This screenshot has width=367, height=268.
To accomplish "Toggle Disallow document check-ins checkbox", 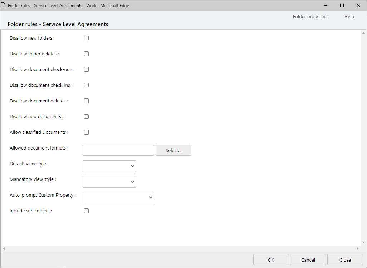I will click(86, 85).
